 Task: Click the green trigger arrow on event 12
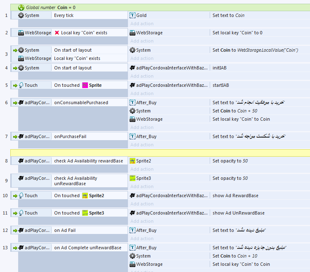15,231
